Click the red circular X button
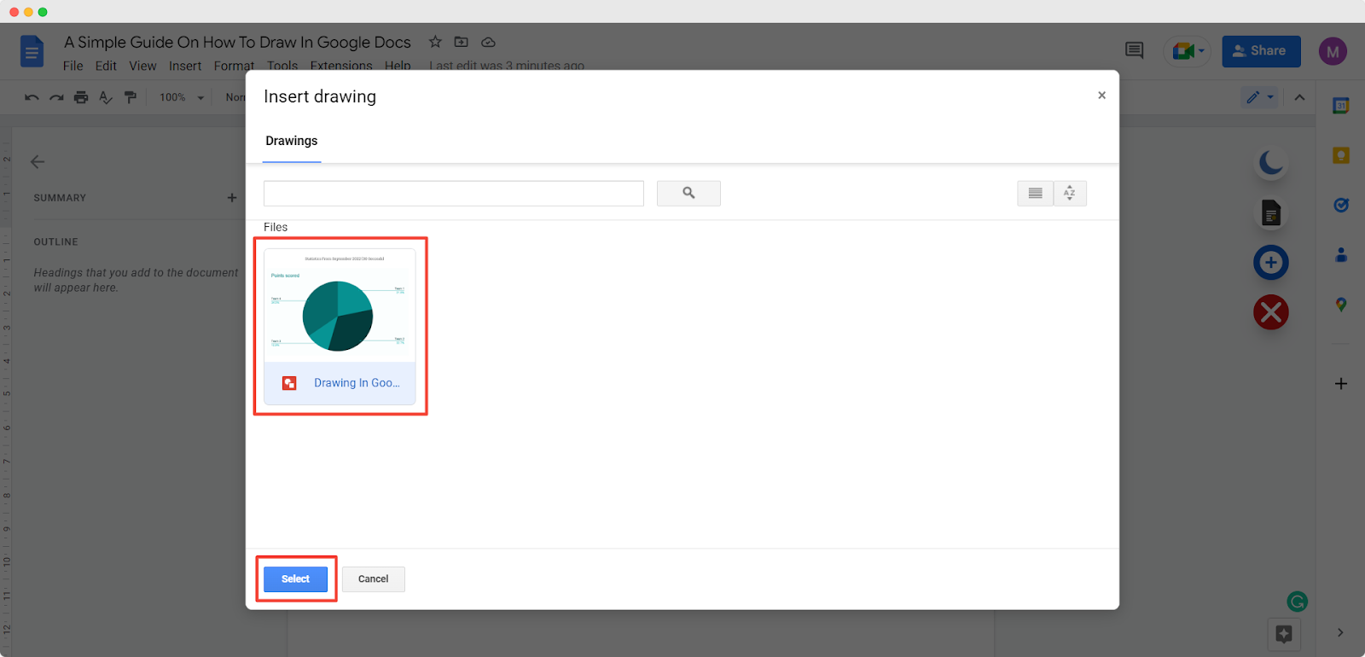This screenshot has width=1365, height=657. 1271,312
